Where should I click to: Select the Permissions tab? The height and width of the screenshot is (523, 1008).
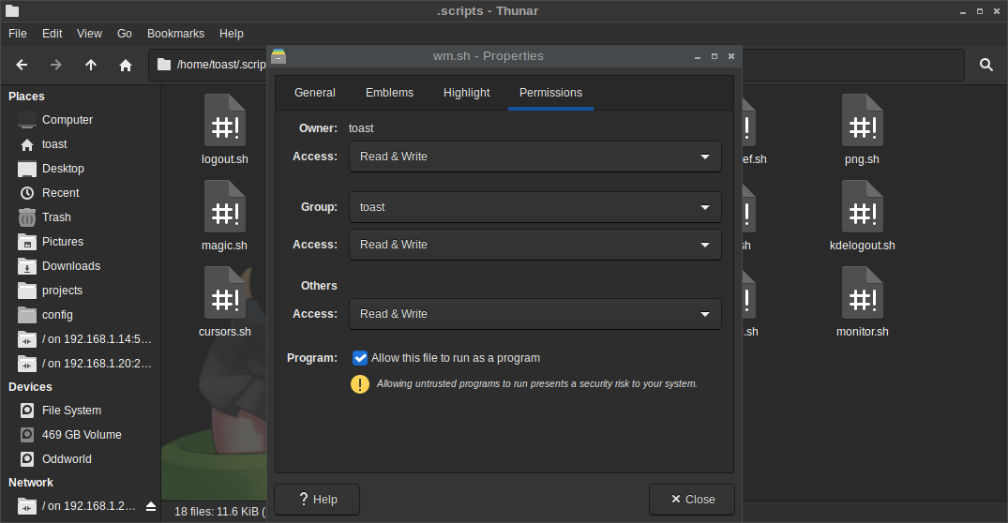[551, 93]
